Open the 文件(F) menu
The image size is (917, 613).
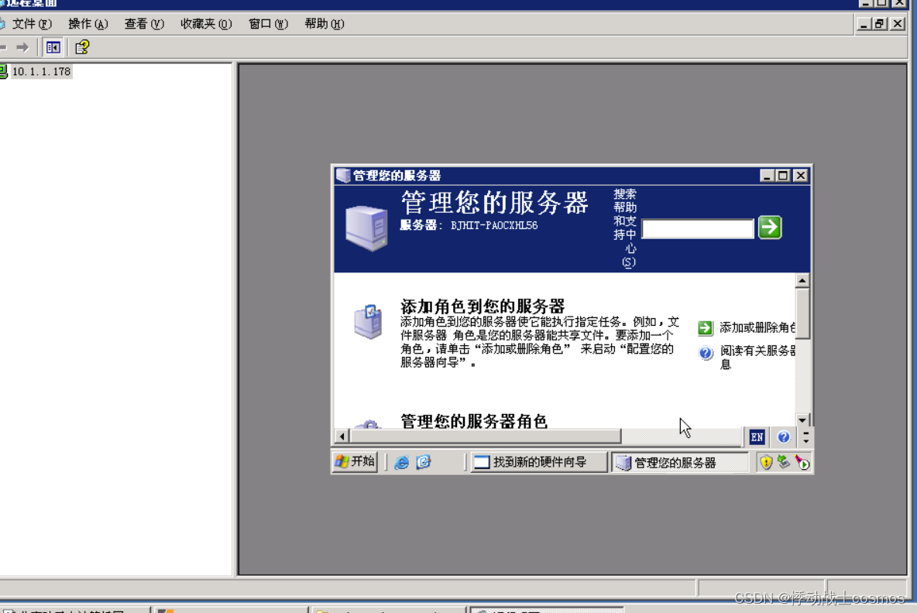(x=32, y=24)
